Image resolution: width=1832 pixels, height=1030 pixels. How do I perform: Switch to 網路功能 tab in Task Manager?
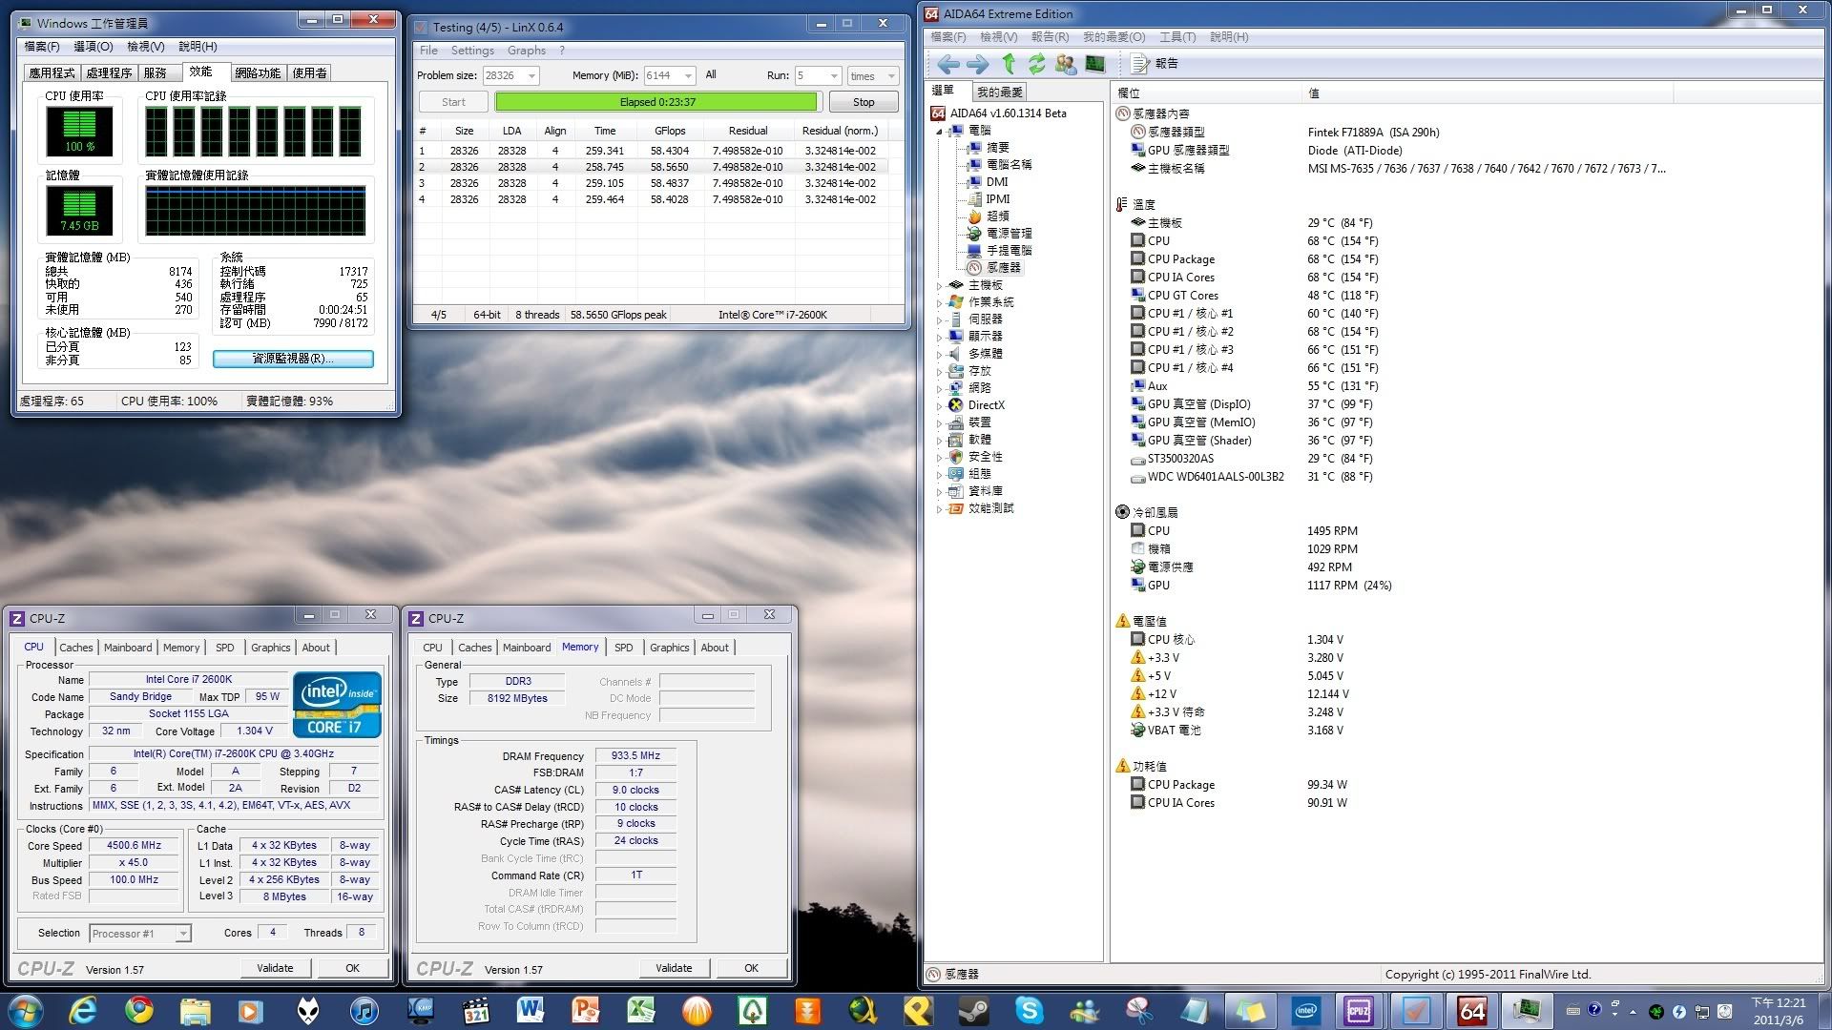(x=258, y=72)
